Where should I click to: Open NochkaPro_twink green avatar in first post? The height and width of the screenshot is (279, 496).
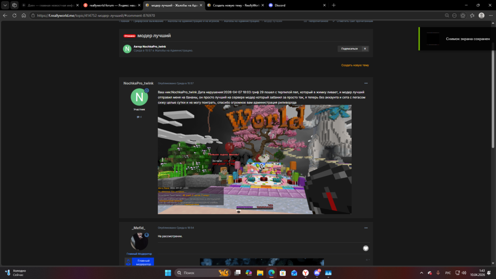(139, 97)
